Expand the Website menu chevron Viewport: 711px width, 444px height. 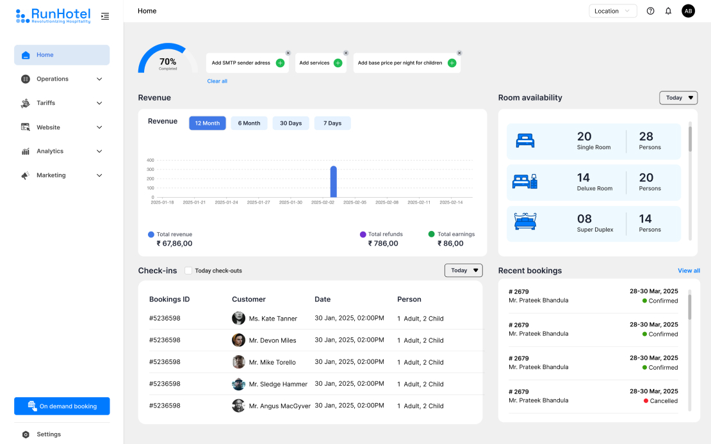tap(99, 127)
